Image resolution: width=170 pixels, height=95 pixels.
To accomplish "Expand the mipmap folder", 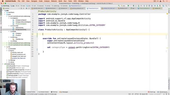I will pos(7,60).
